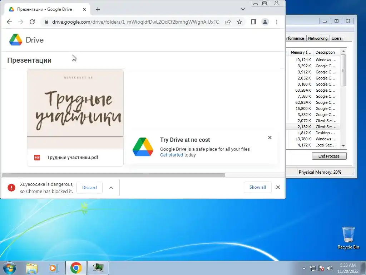The width and height of the screenshot is (366, 275).
Task: Expand download options caret next to Discard
Action: point(111,188)
